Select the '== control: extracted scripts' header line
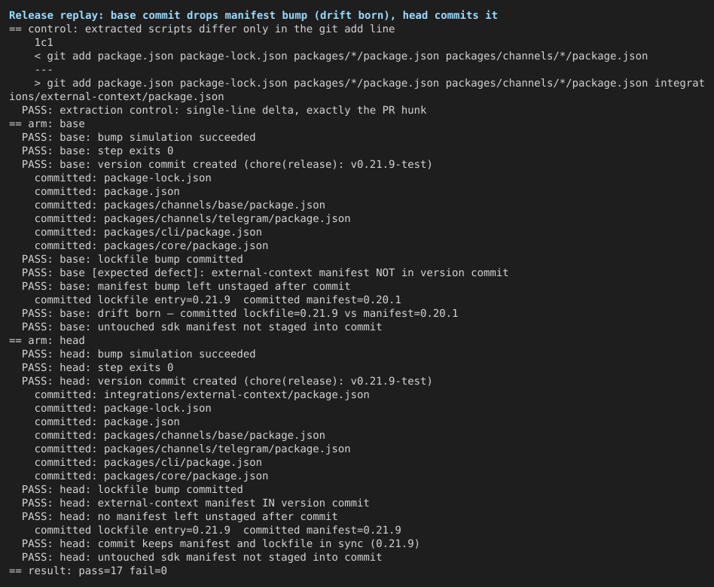Viewport: 714px width, 587px height. click(202, 29)
